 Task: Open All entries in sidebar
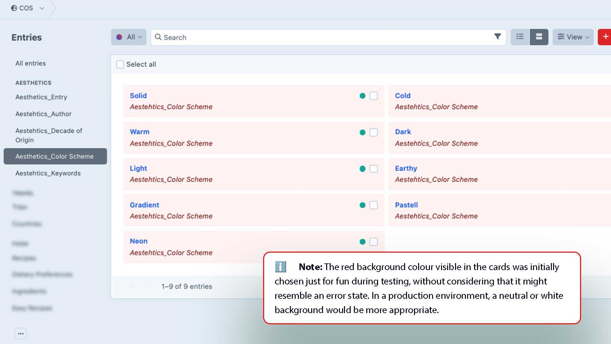coord(31,63)
